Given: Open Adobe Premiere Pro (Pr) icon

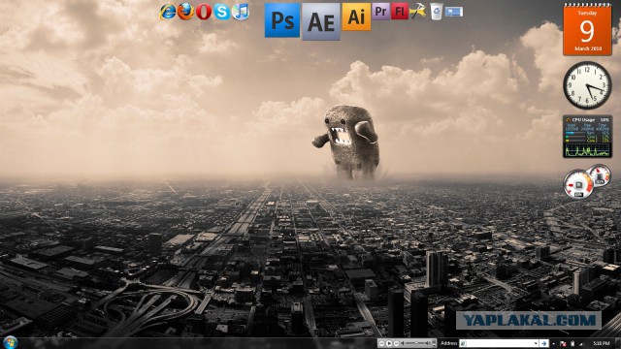Looking at the screenshot, I should click(380, 12).
